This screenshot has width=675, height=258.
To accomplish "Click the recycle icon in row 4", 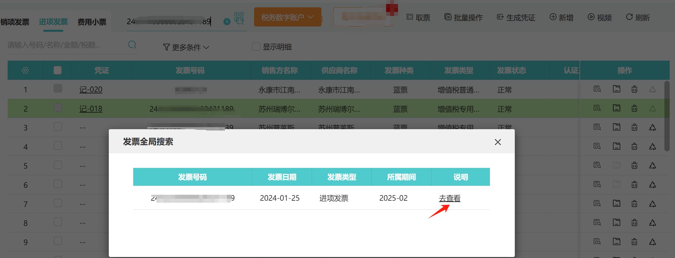I will point(652,146).
